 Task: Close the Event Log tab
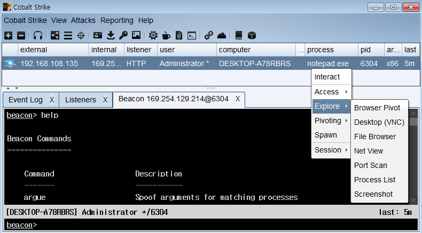pyautogui.click(x=52, y=100)
